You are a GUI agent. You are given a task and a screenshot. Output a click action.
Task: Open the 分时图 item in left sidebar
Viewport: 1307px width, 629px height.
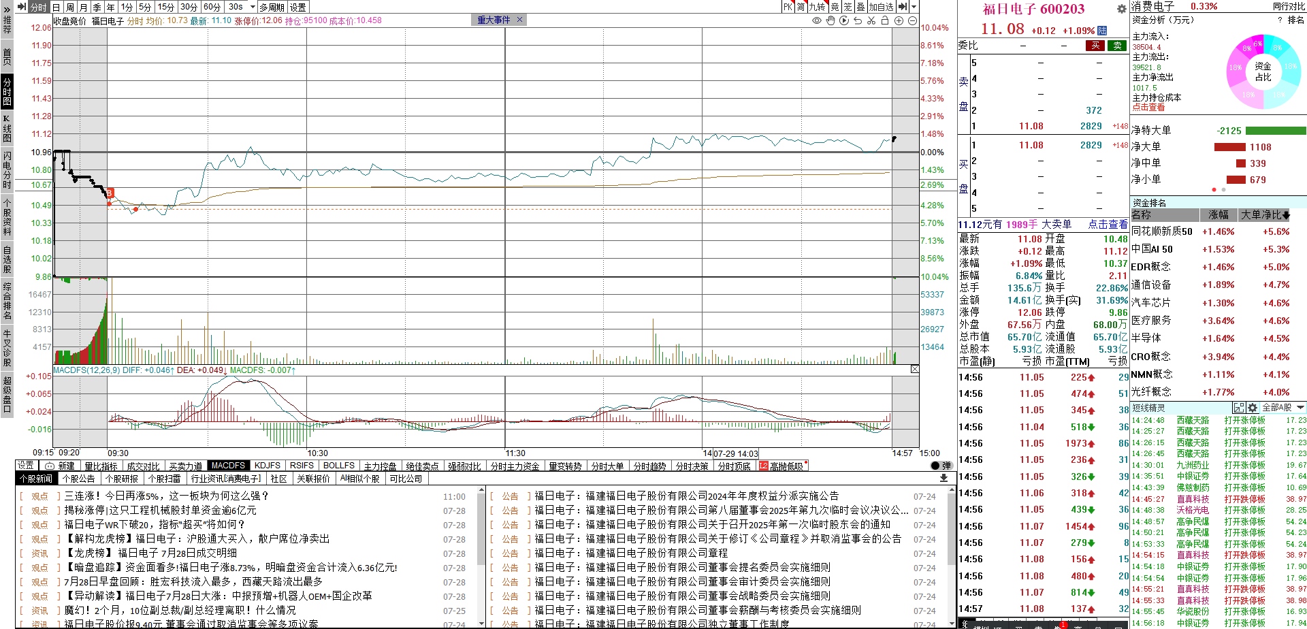pos(7,91)
